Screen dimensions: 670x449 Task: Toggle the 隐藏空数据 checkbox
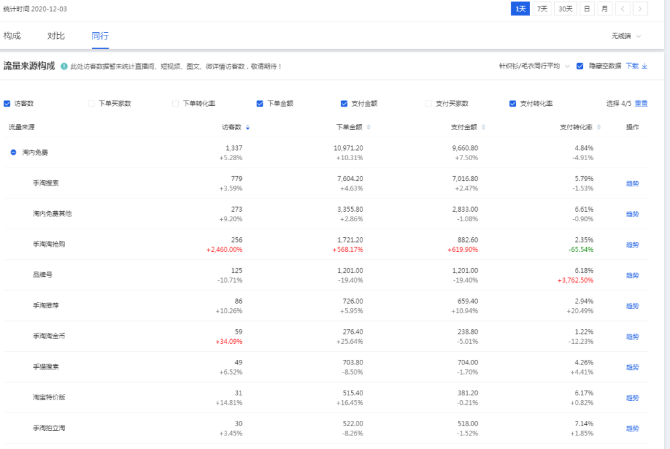580,66
